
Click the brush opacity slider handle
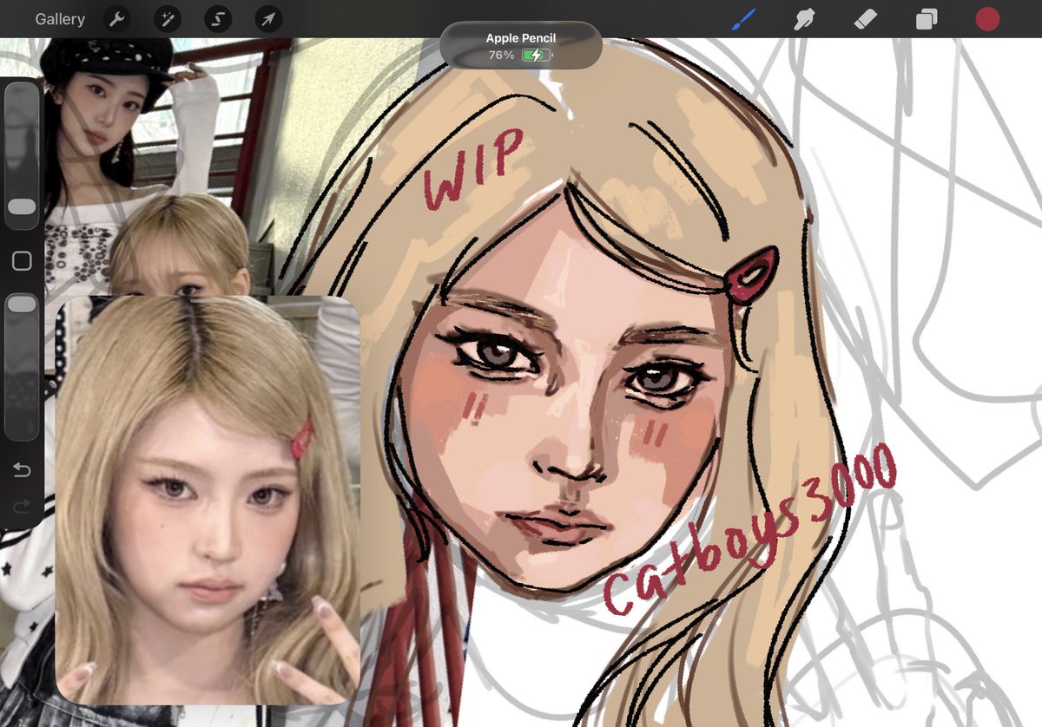click(22, 304)
